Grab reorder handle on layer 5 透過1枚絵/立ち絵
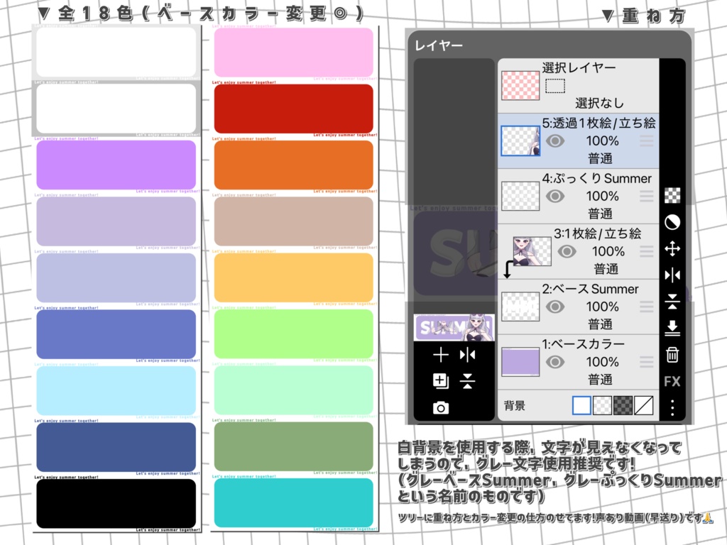 tap(647, 141)
